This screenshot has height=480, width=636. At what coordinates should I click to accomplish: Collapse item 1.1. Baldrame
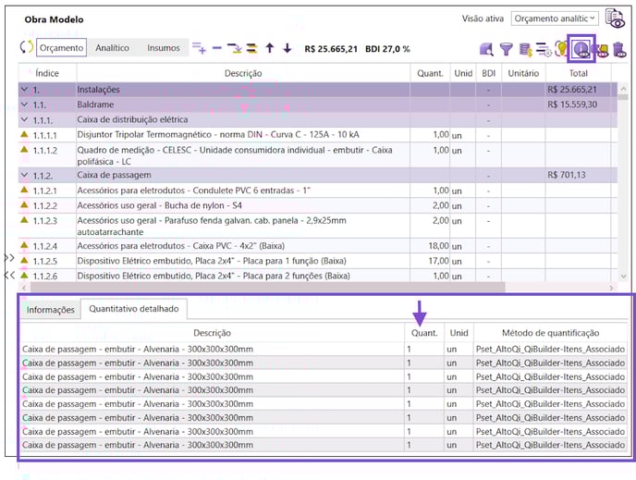[24, 105]
